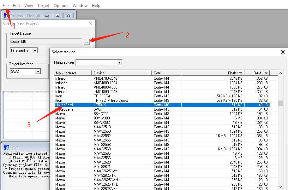This screenshot has height=190, width=288.
Task: Select the LinkedSemi LE501X device row
Action: tap(162, 105)
